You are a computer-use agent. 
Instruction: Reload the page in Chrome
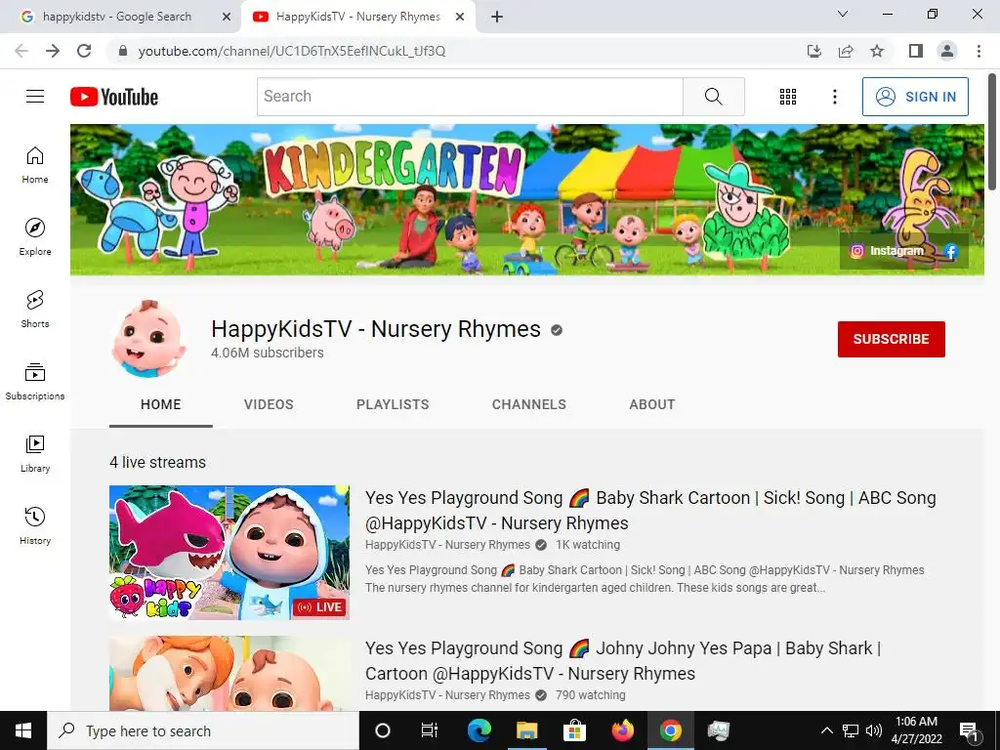84,51
